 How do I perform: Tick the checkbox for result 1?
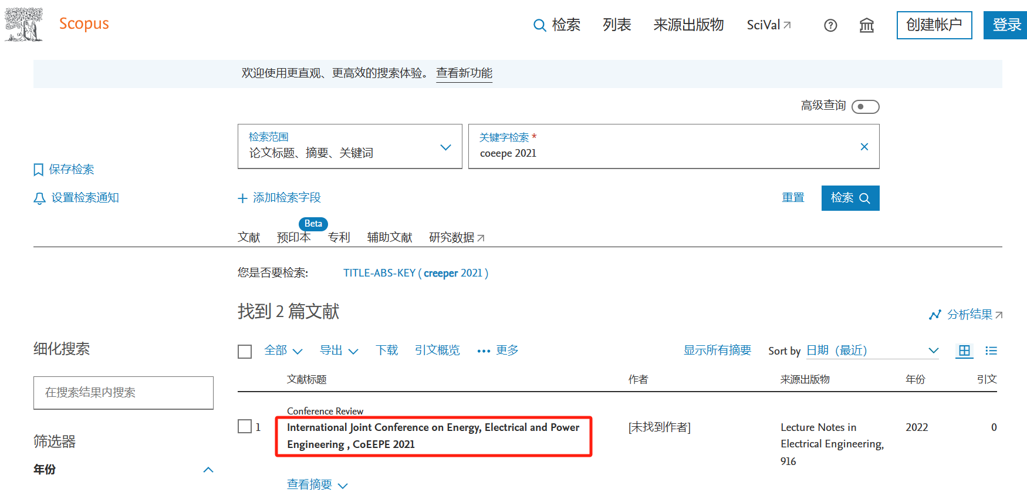click(245, 426)
